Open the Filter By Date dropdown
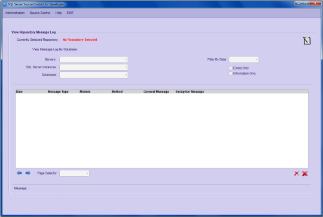323x217 pixels. point(243,59)
